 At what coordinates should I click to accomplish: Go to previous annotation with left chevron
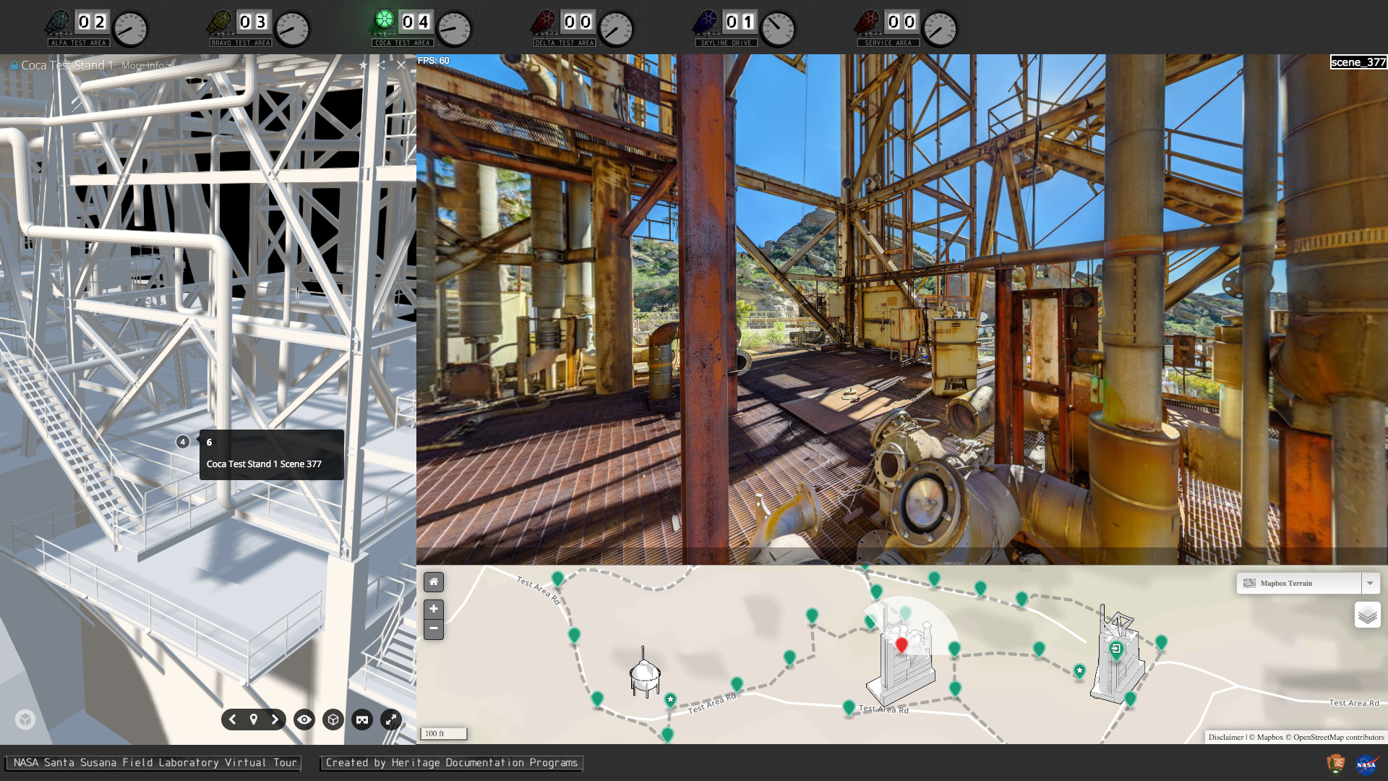(232, 720)
